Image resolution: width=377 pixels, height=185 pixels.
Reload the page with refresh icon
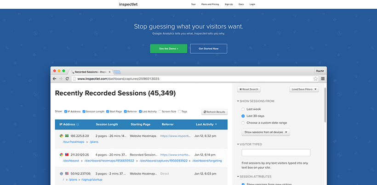coord(67,78)
